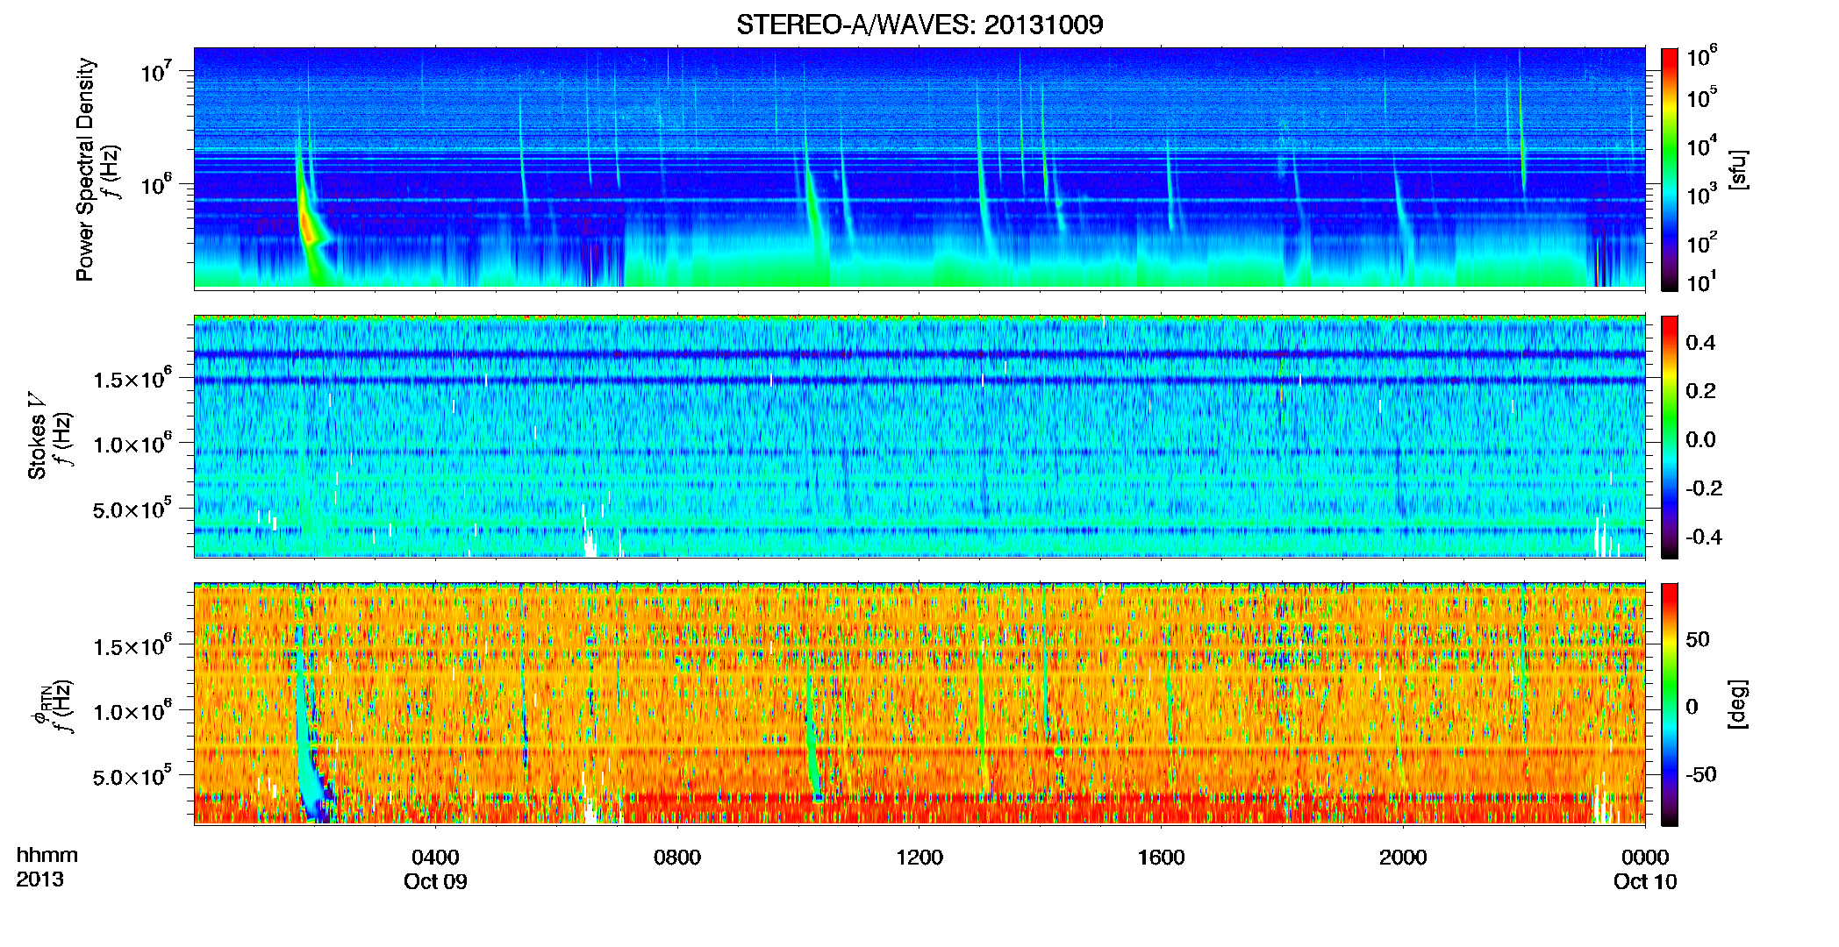Click the Oct 10 date label
The image size is (1839, 947).
pos(1645,882)
